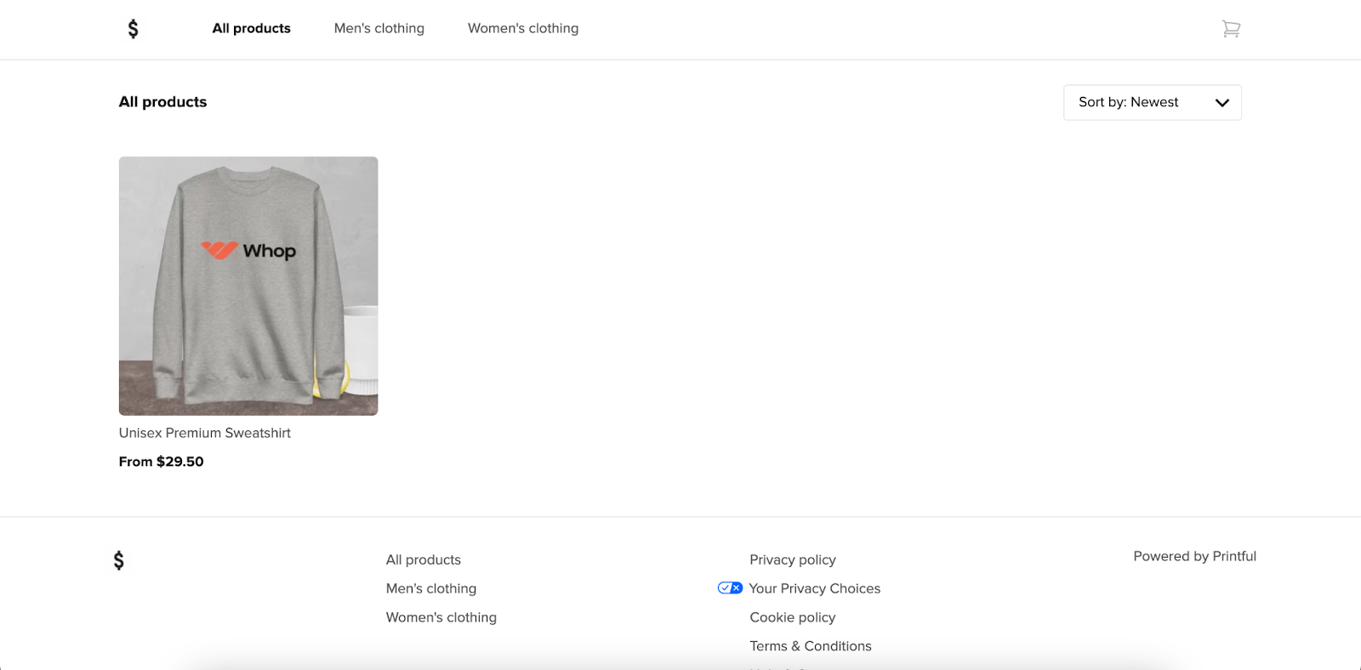Click the dollar-sign logo in footer
This screenshot has width=1361, height=670.
[119, 560]
